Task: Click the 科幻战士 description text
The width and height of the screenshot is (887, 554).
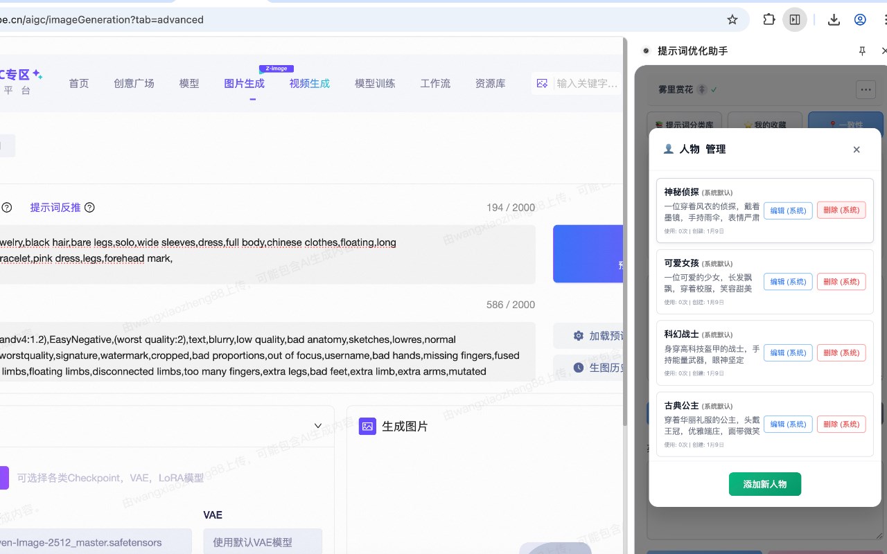Action: coord(712,354)
